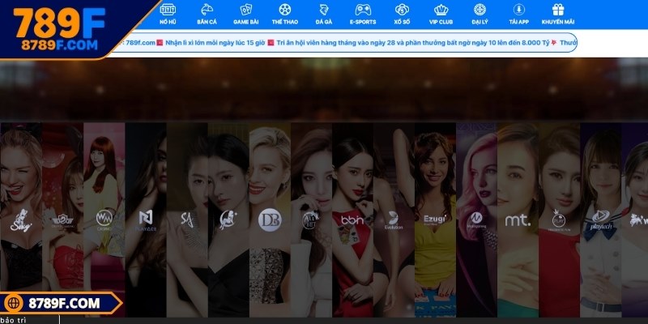Go to the VIP CLUB menu label
648x324 pixels.
coord(441,22)
